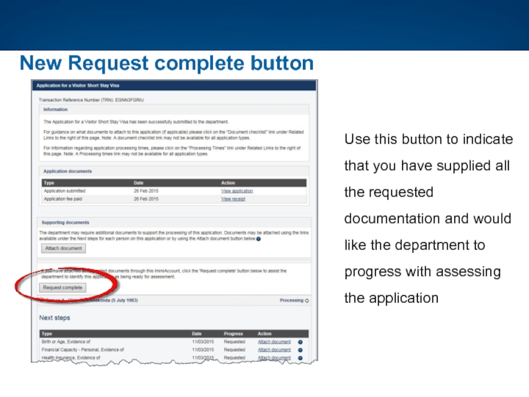529x397 pixels.
Task: Attach document for Financial Capacity evidence
Action: (x=274, y=350)
